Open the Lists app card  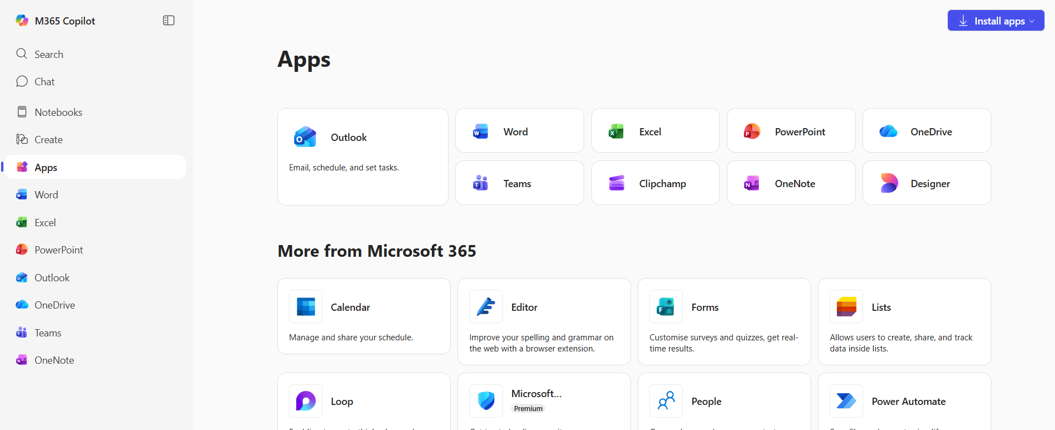(x=904, y=322)
